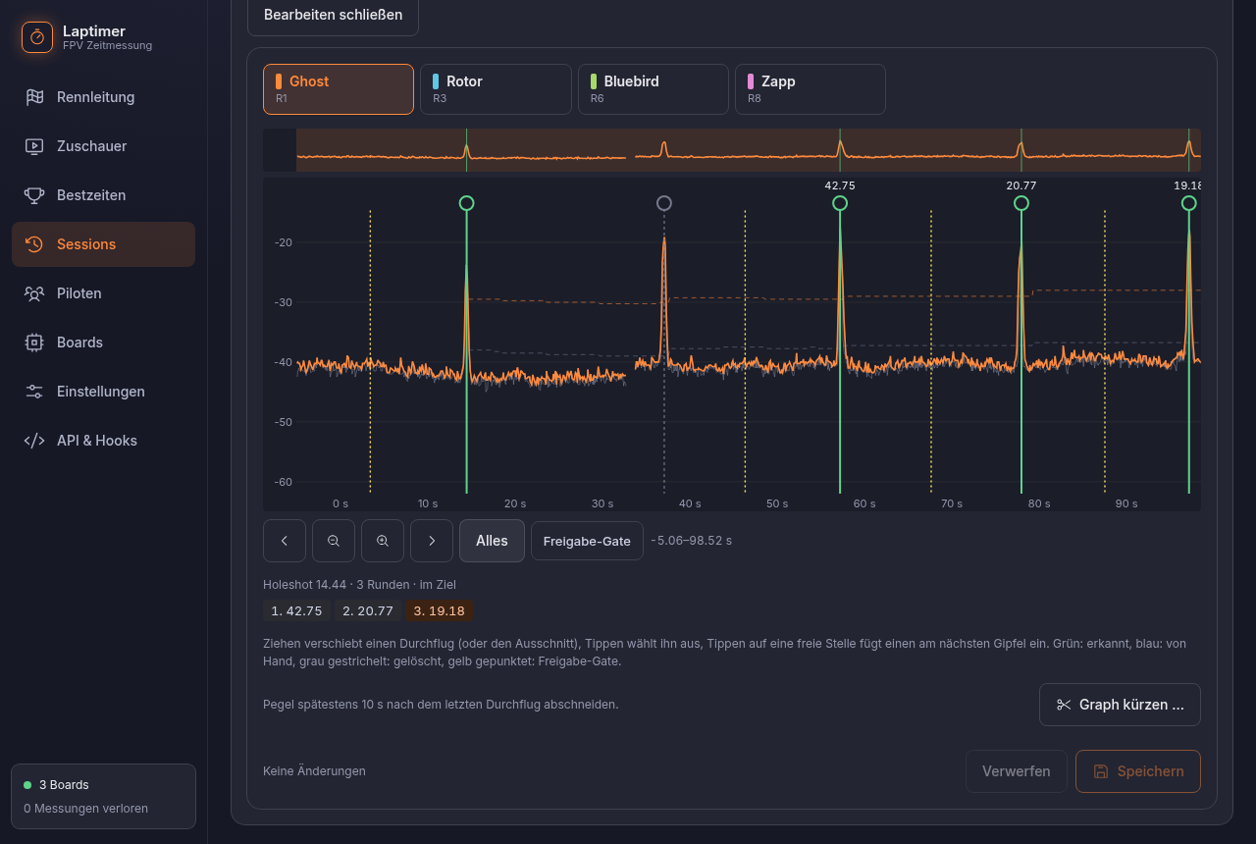
Task: Select the 42.75 lap marker circle
Action: (x=840, y=203)
